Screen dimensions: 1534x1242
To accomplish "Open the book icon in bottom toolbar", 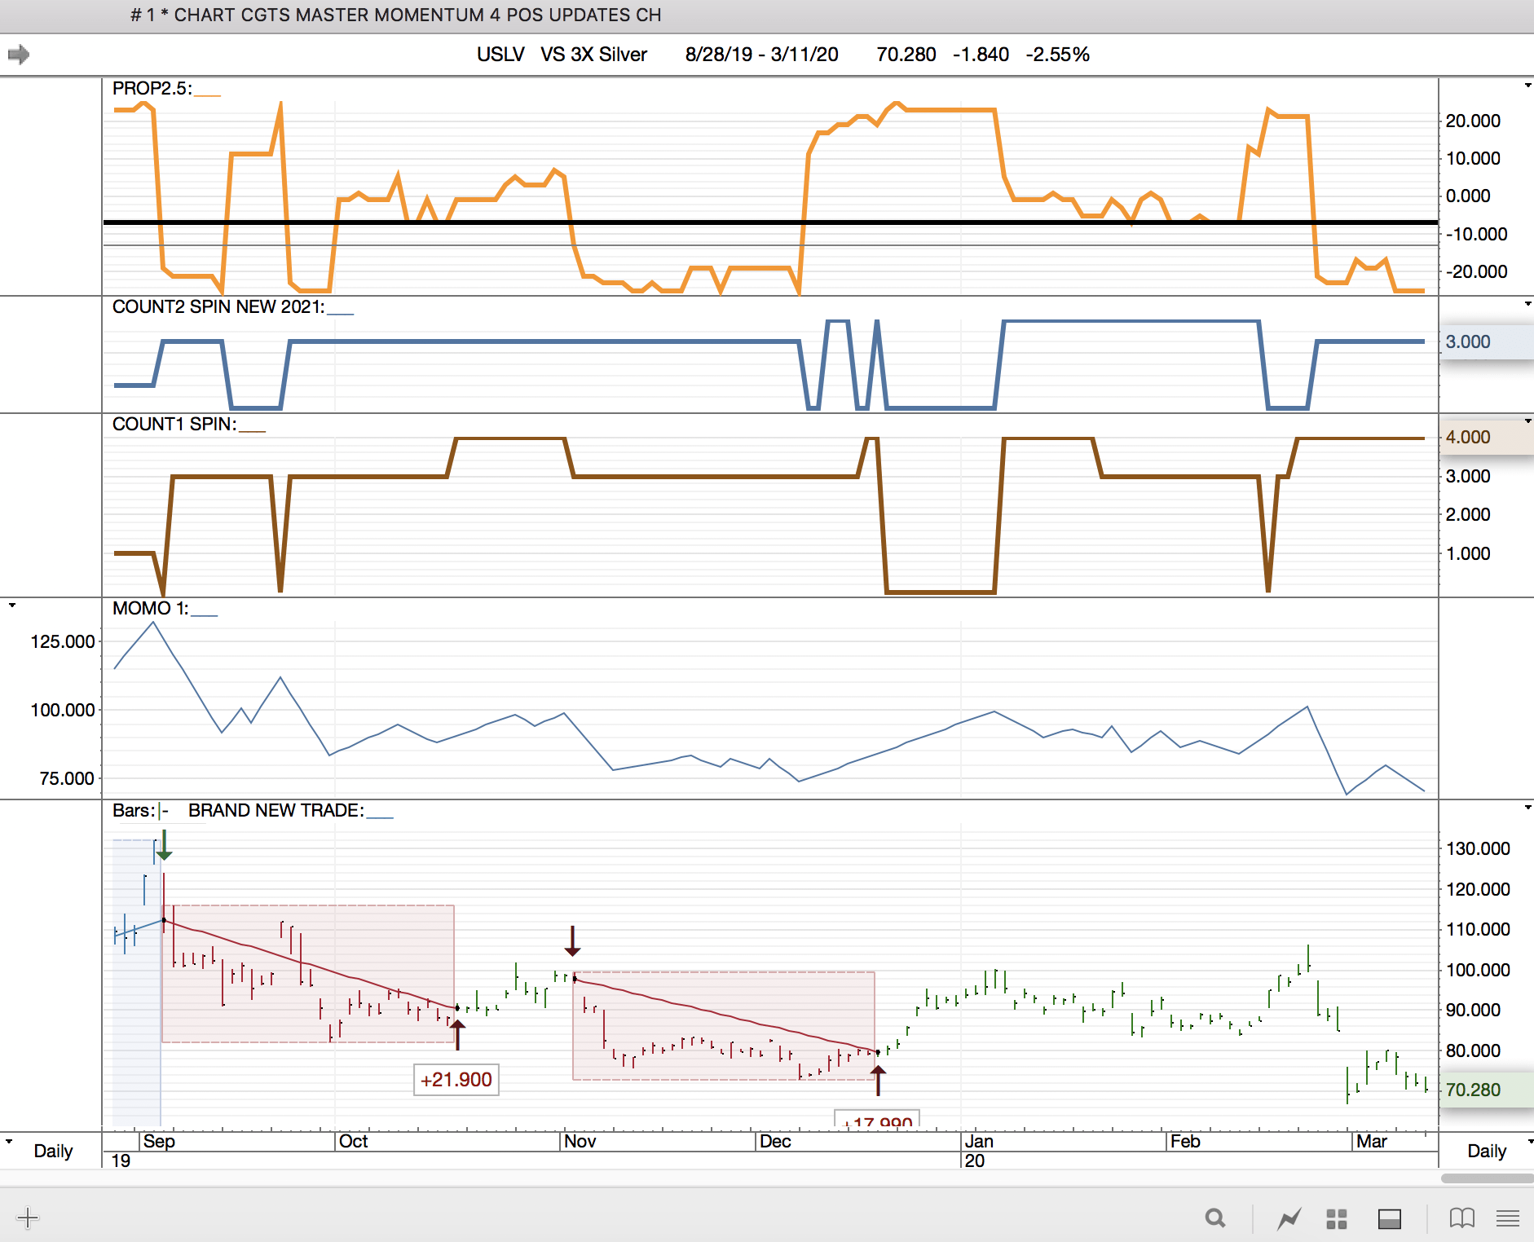I will click(1461, 1218).
